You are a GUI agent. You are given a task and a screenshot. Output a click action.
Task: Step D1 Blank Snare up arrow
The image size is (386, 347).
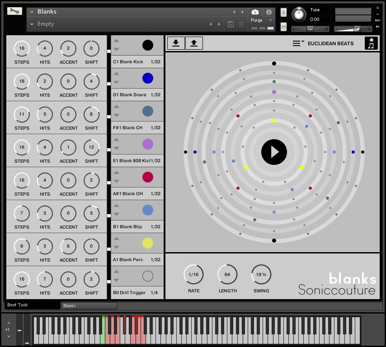coord(117,74)
